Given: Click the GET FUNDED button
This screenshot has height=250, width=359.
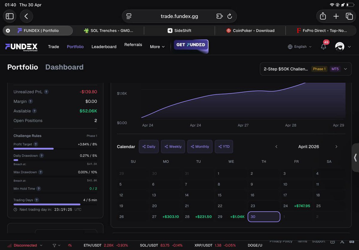Looking at the screenshot, I should [x=191, y=46].
